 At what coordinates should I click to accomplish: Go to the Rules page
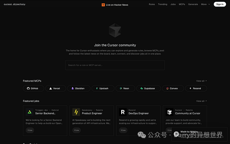click(x=152, y=4)
